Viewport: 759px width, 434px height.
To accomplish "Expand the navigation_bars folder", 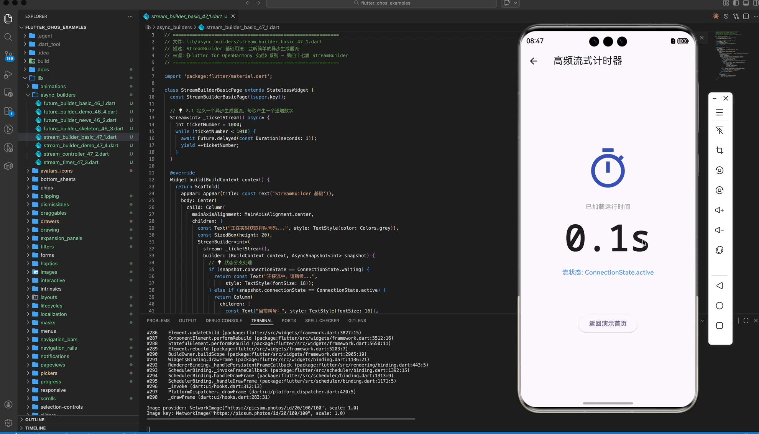I will coord(28,339).
